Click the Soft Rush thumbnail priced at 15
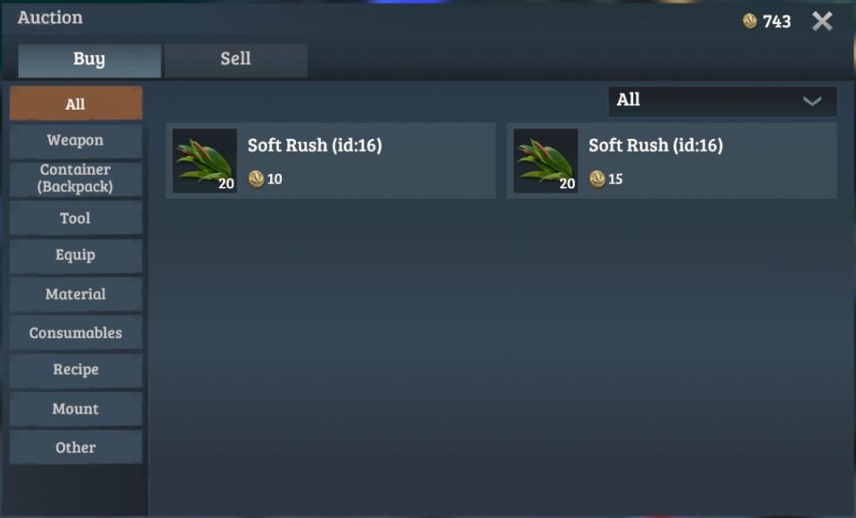 pyautogui.click(x=546, y=160)
